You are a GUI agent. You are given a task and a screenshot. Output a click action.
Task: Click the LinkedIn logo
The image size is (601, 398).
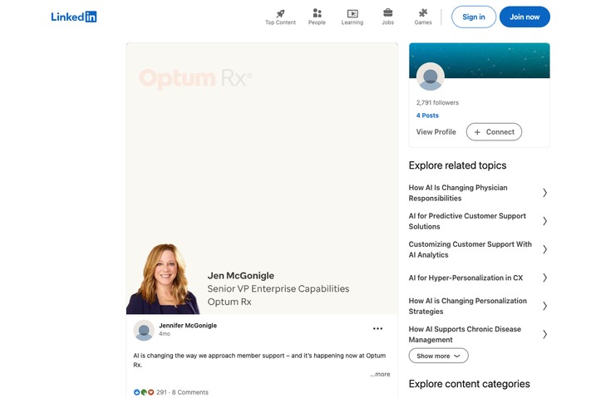(x=74, y=17)
